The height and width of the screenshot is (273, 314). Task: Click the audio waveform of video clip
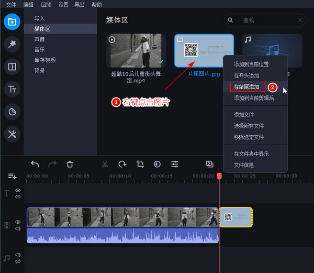click(x=122, y=235)
